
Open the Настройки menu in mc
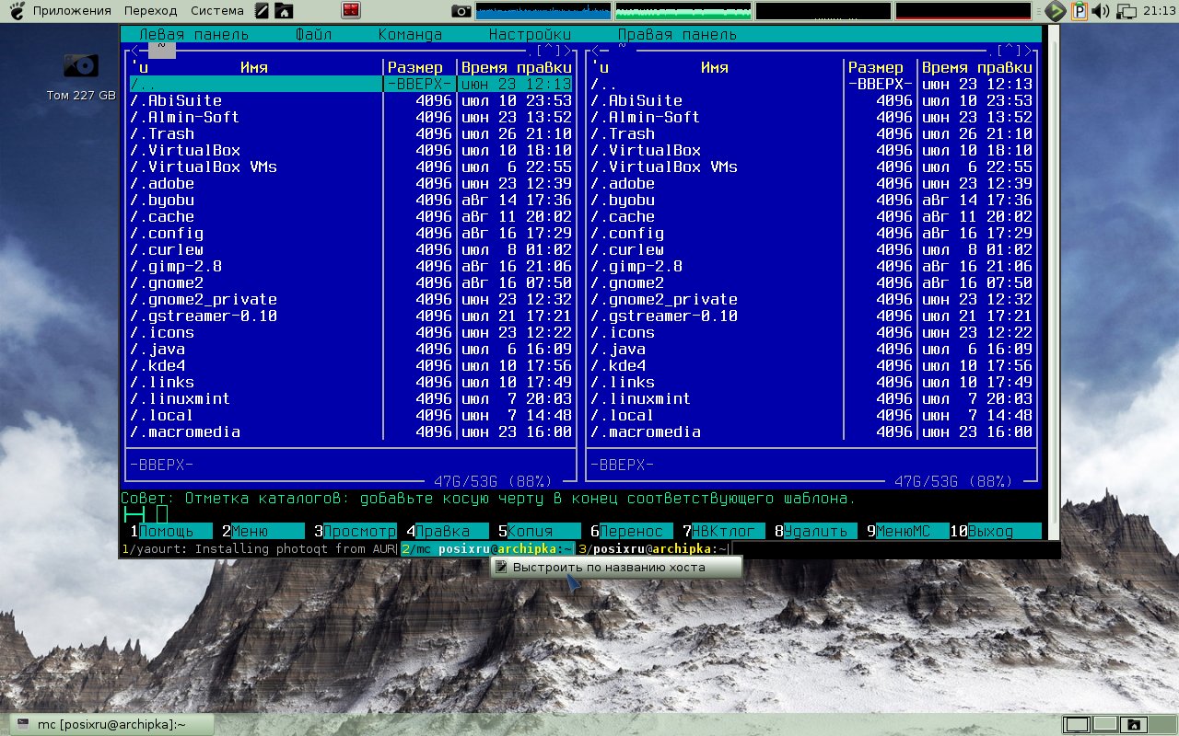tap(530, 35)
